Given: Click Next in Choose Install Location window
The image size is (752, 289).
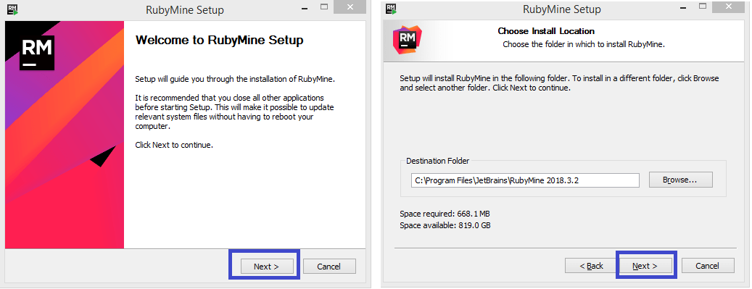Looking at the screenshot, I should 645,266.
